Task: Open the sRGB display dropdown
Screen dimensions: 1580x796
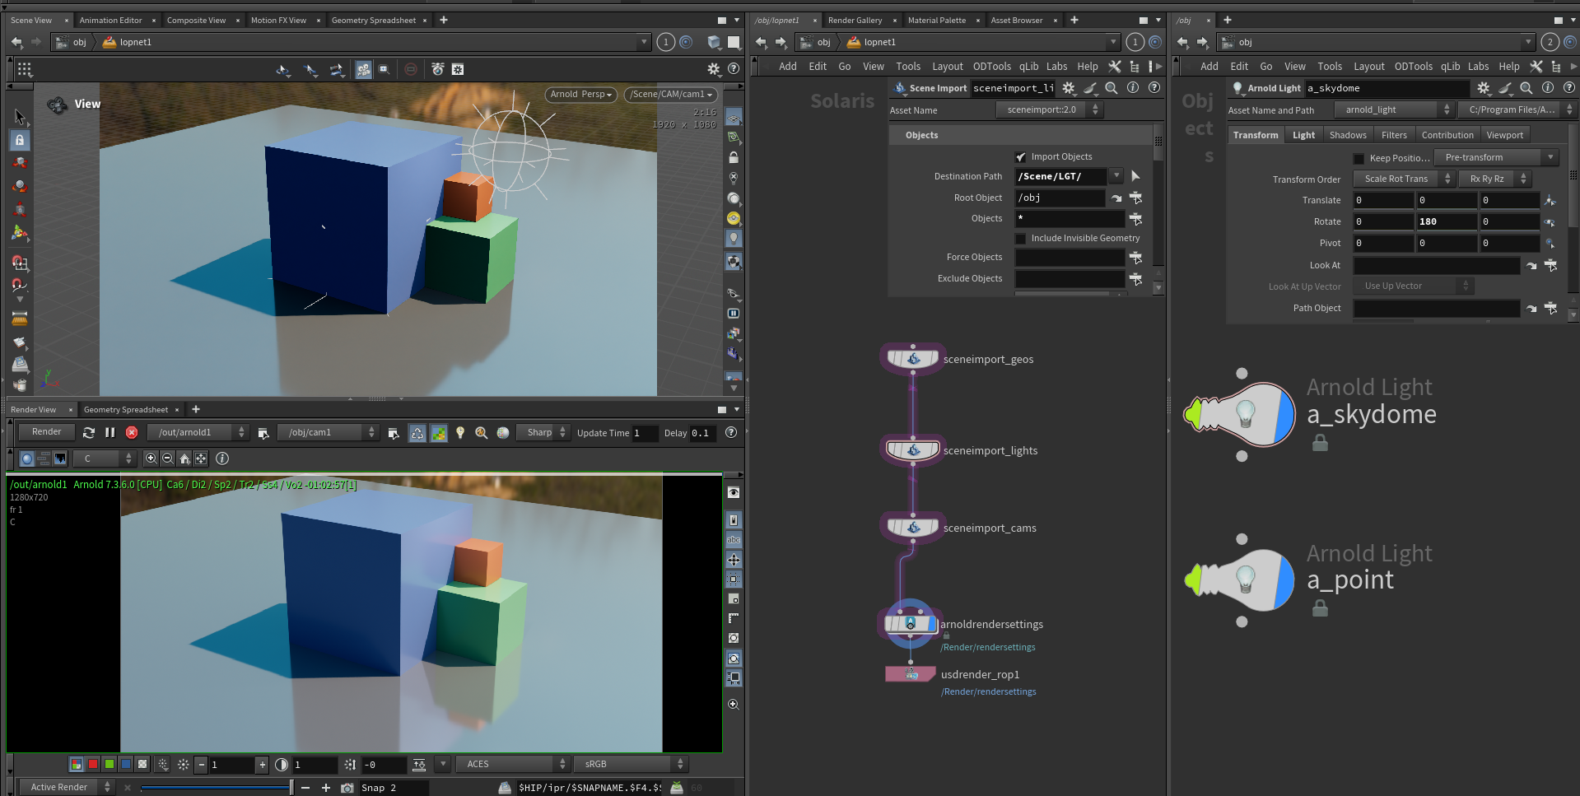Action: [x=630, y=764]
